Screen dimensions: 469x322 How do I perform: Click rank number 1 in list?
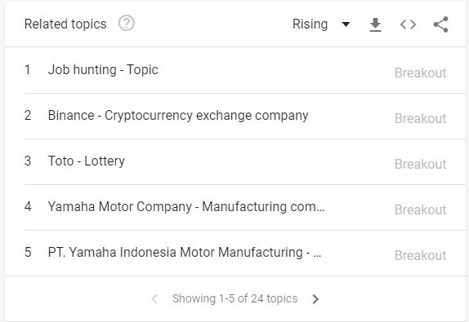[x=28, y=70]
